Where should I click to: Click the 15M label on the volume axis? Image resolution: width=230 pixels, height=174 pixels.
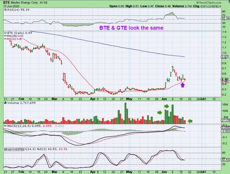point(225,105)
